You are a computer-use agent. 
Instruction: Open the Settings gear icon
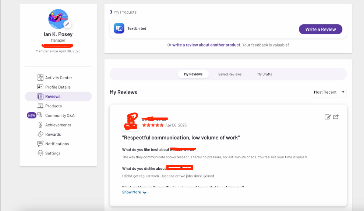40,153
